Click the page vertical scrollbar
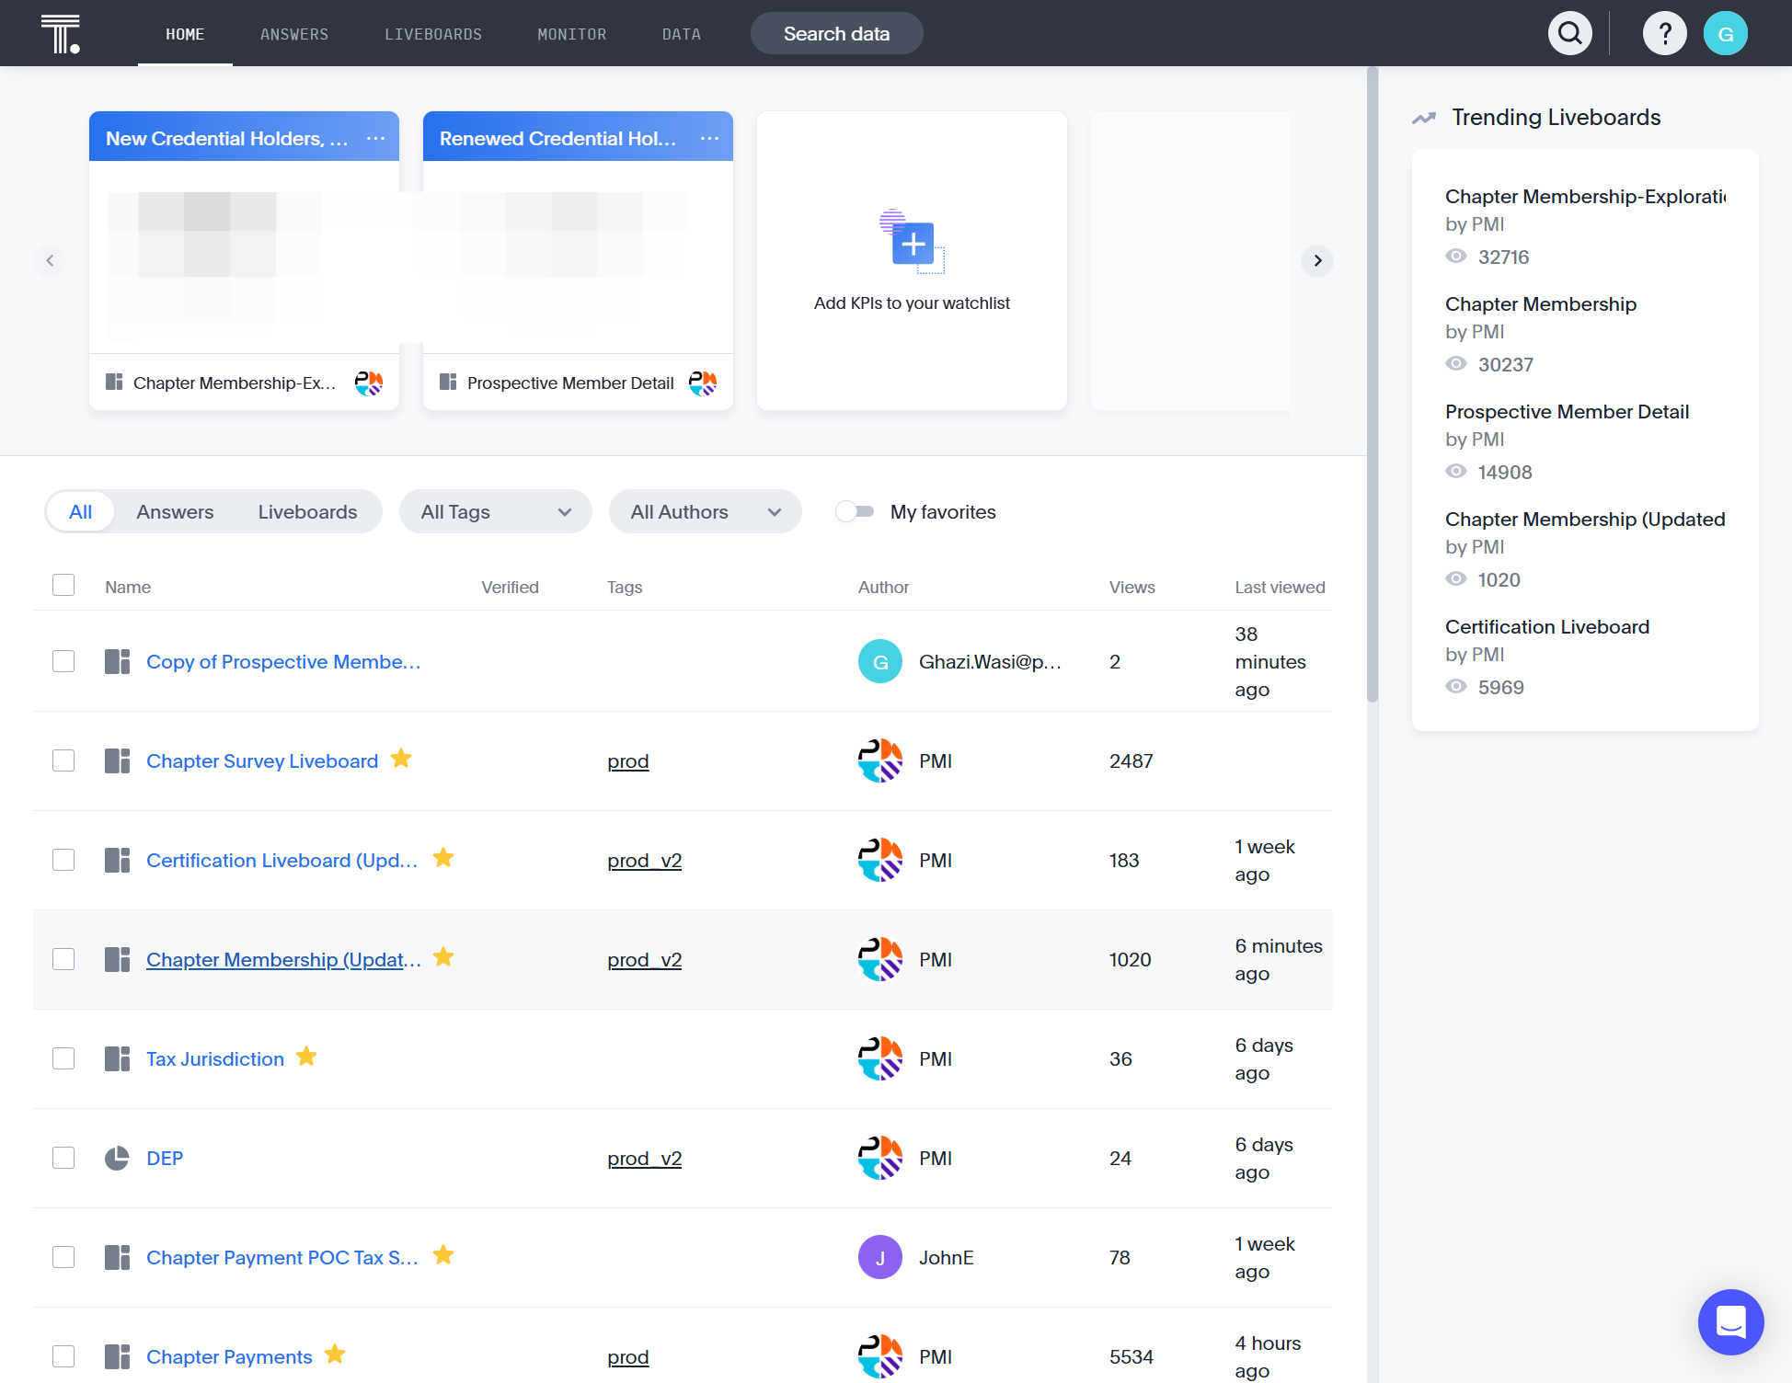 point(1373,386)
